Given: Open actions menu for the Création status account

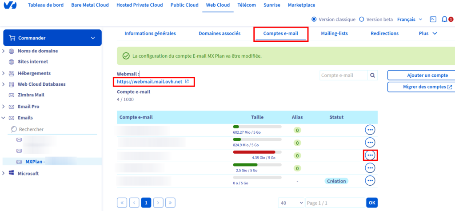Looking at the screenshot, I should coord(370,180).
